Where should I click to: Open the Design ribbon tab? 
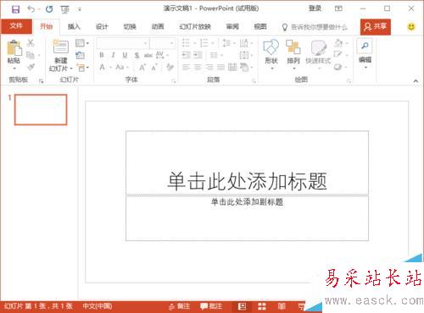point(102,27)
